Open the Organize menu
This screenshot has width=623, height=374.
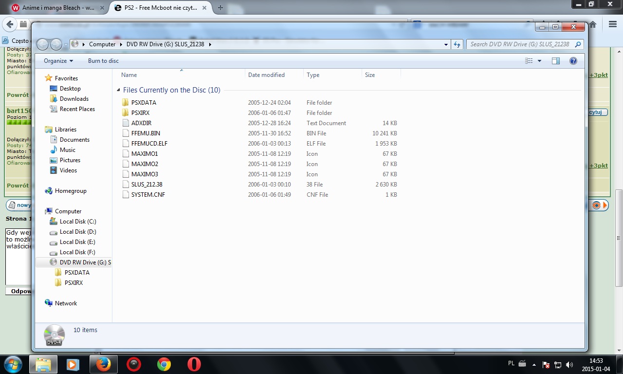click(x=58, y=61)
